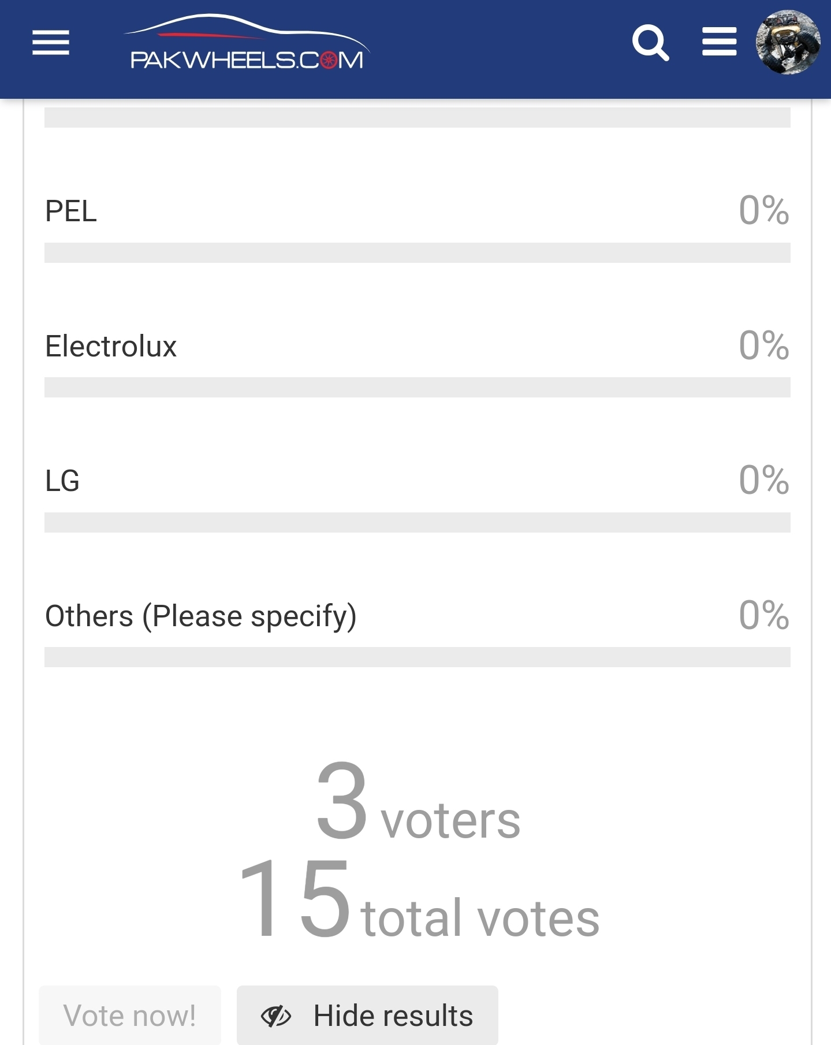Open the user profile avatar
Viewport: 831px width, 1045px height.
(x=788, y=42)
